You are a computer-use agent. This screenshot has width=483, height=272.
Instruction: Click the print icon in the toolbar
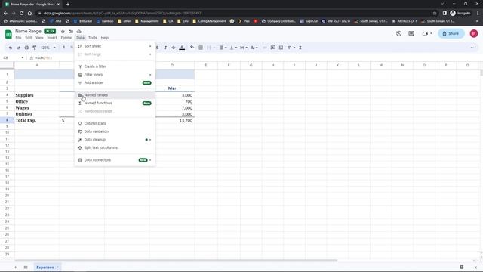[x=26, y=48]
